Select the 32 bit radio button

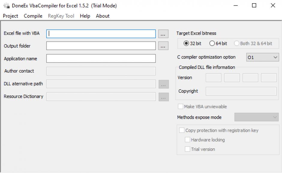click(x=192, y=43)
